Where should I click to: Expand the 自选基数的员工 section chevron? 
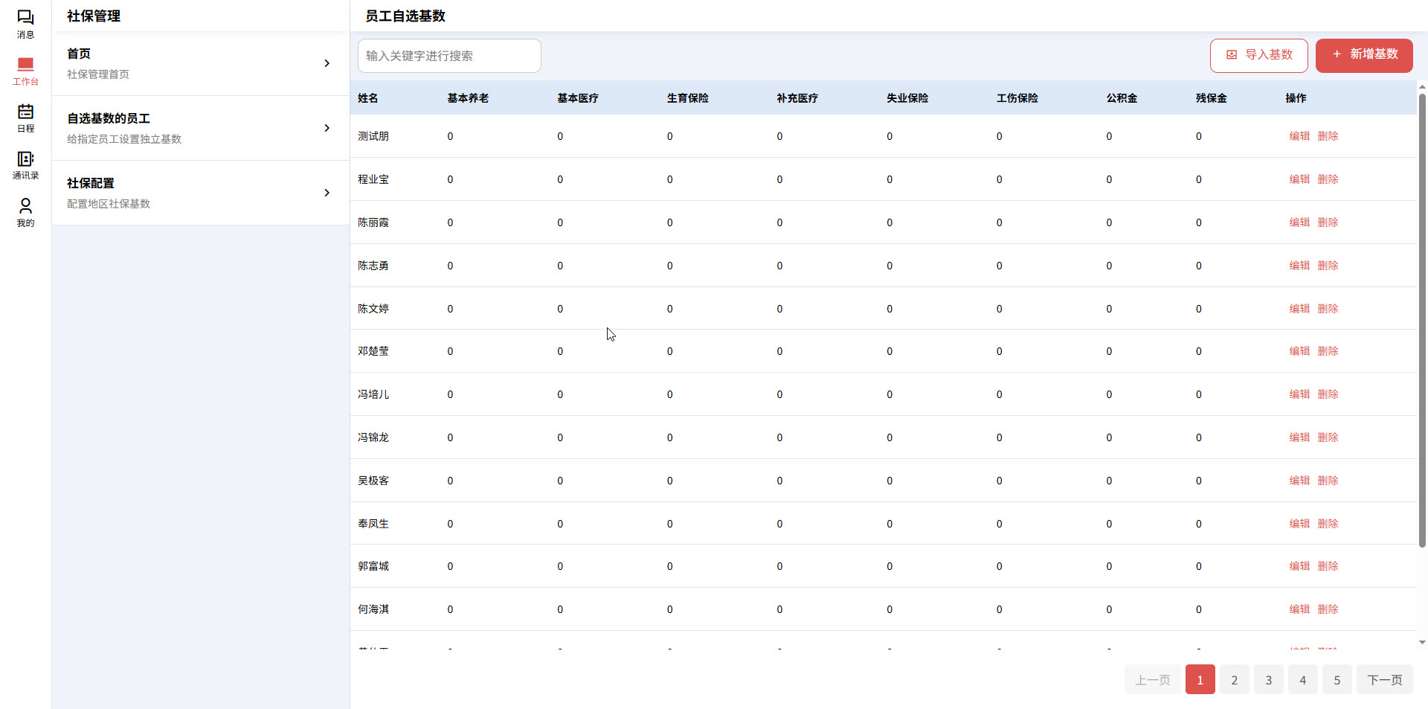click(x=327, y=128)
